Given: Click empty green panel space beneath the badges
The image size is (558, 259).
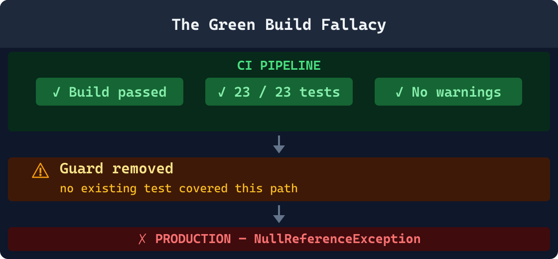Looking at the screenshot, I should tap(279, 120).
